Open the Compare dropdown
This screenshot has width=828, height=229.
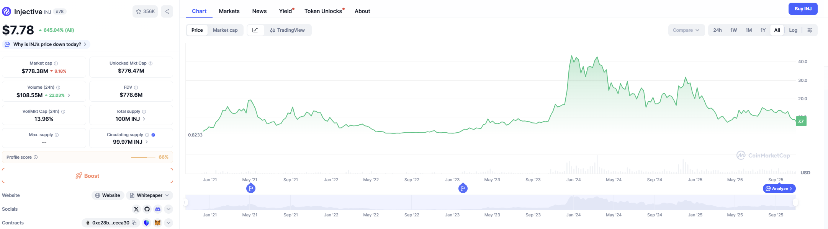point(686,30)
